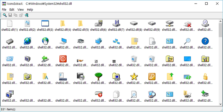Select the small printer icon in second row

[81, 41]
